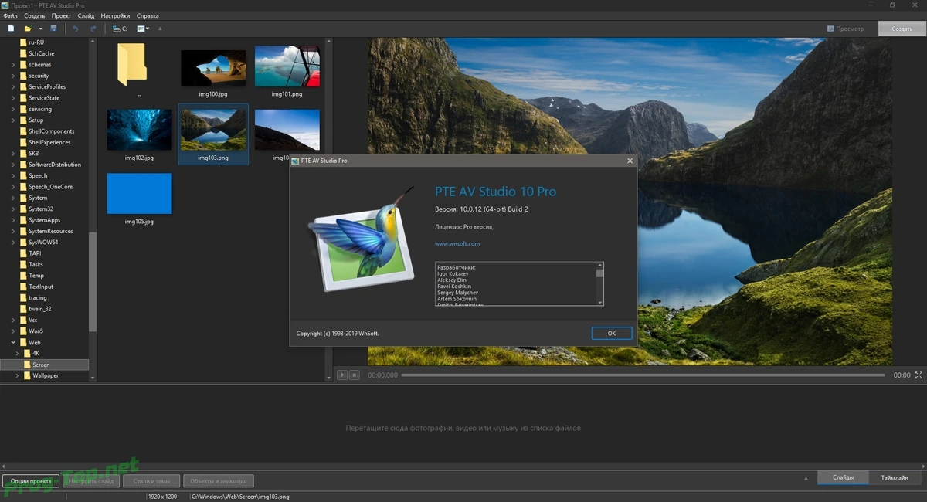This screenshot has width=927, height=502.
Task: Click the ShellExperiences folder icon
Action: pos(23,142)
